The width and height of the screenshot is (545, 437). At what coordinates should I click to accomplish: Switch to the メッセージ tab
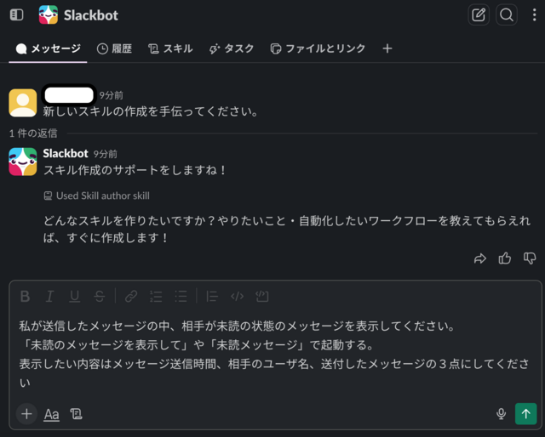(48, 48)
